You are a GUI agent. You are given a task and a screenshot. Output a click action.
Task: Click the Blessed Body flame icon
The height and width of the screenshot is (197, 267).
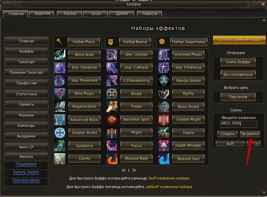112,158
